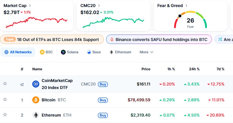Click the megaphone icon beside CMC20 row
233x123 pixels.
[x=22, y=84]
